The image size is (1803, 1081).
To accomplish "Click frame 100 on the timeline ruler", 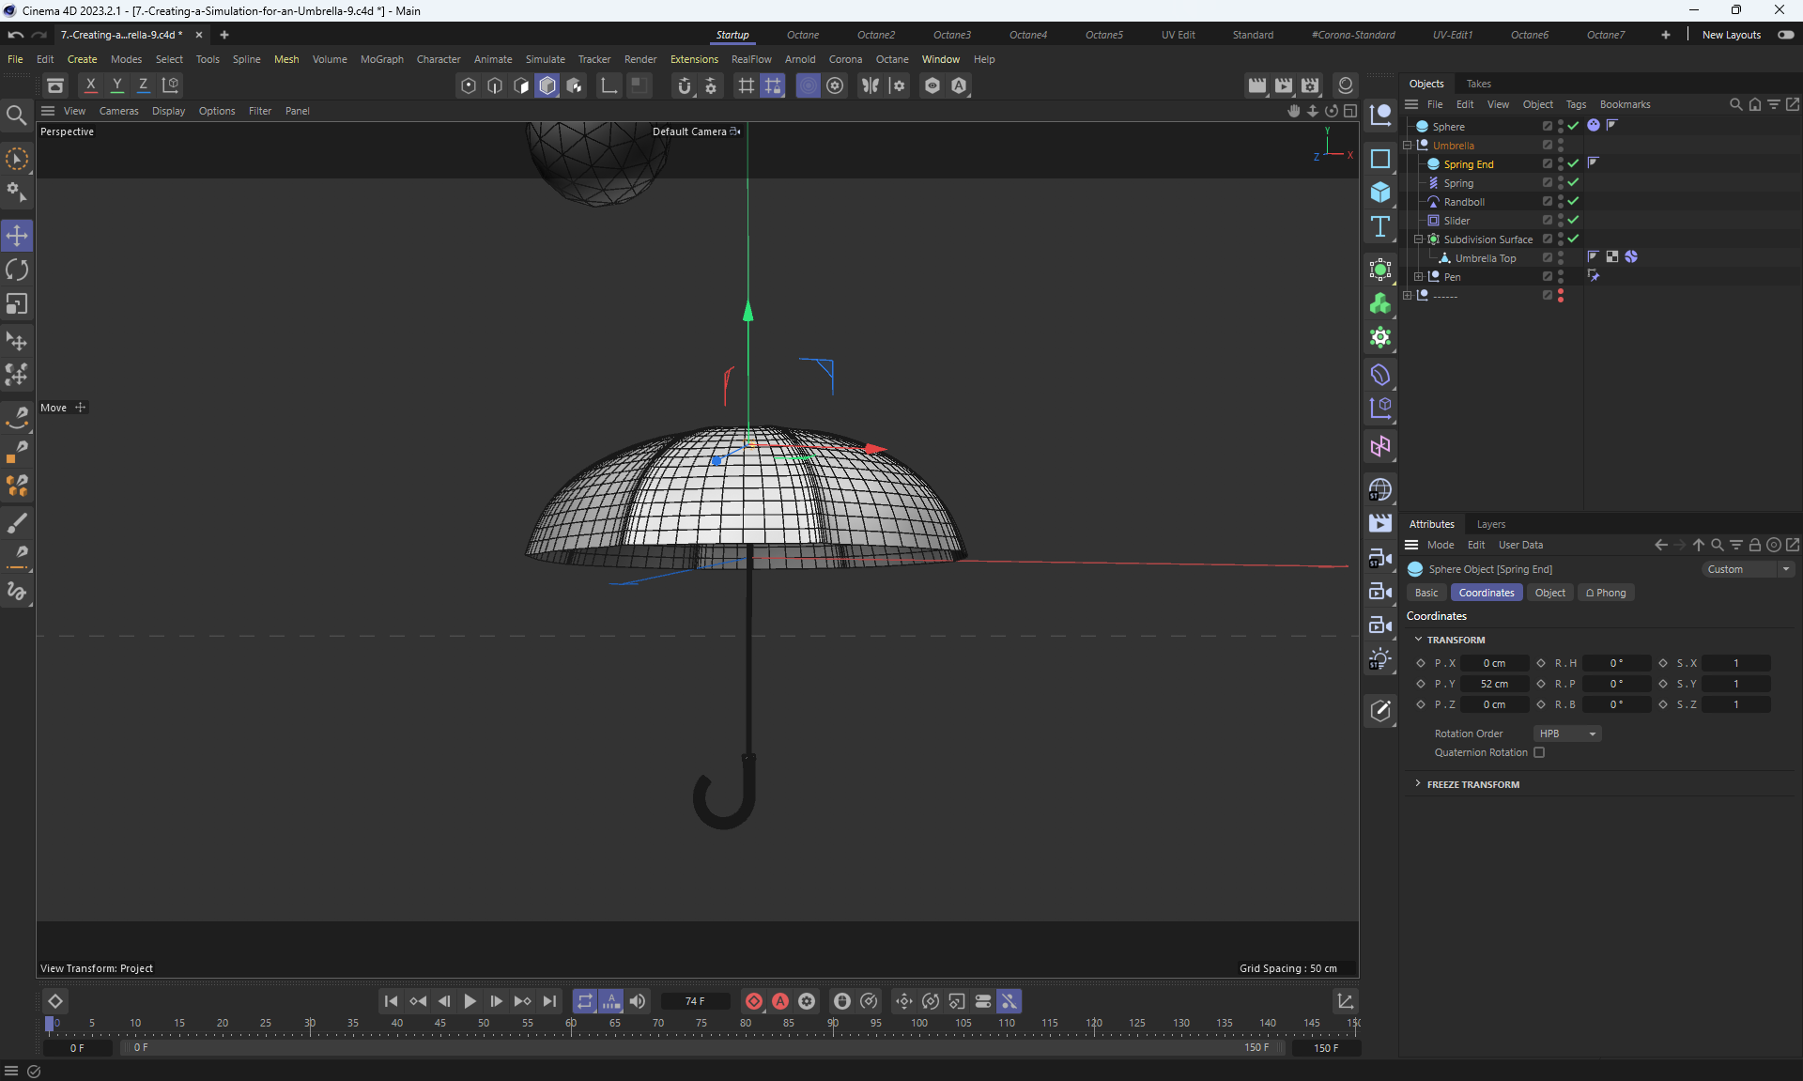I will (919, 1024).
